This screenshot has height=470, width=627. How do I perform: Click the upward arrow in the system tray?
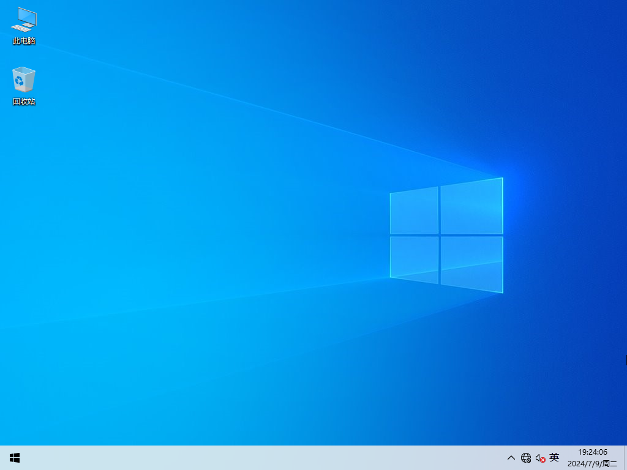pos(511,457)
